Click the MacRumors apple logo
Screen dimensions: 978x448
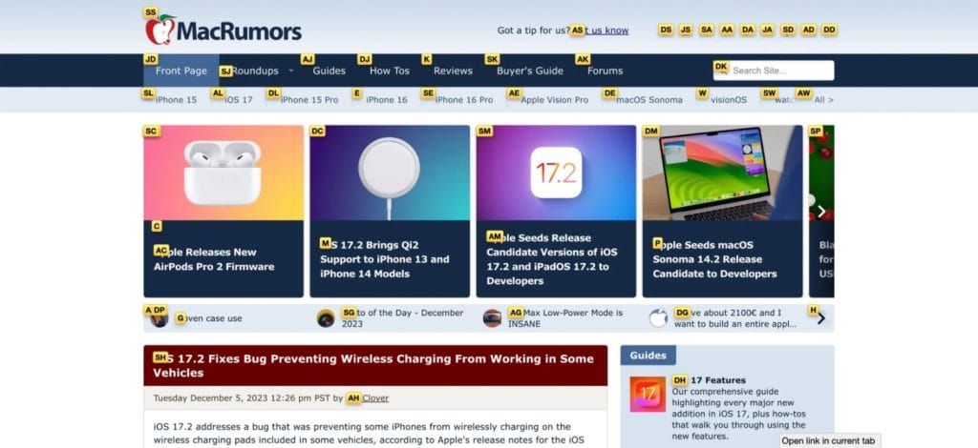pyautogui.click(x=160, y=30)
